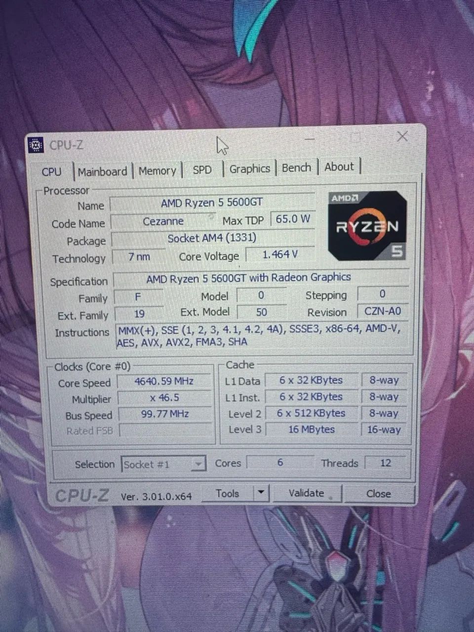Switch to the CPU tab

(x=52, y=172)
